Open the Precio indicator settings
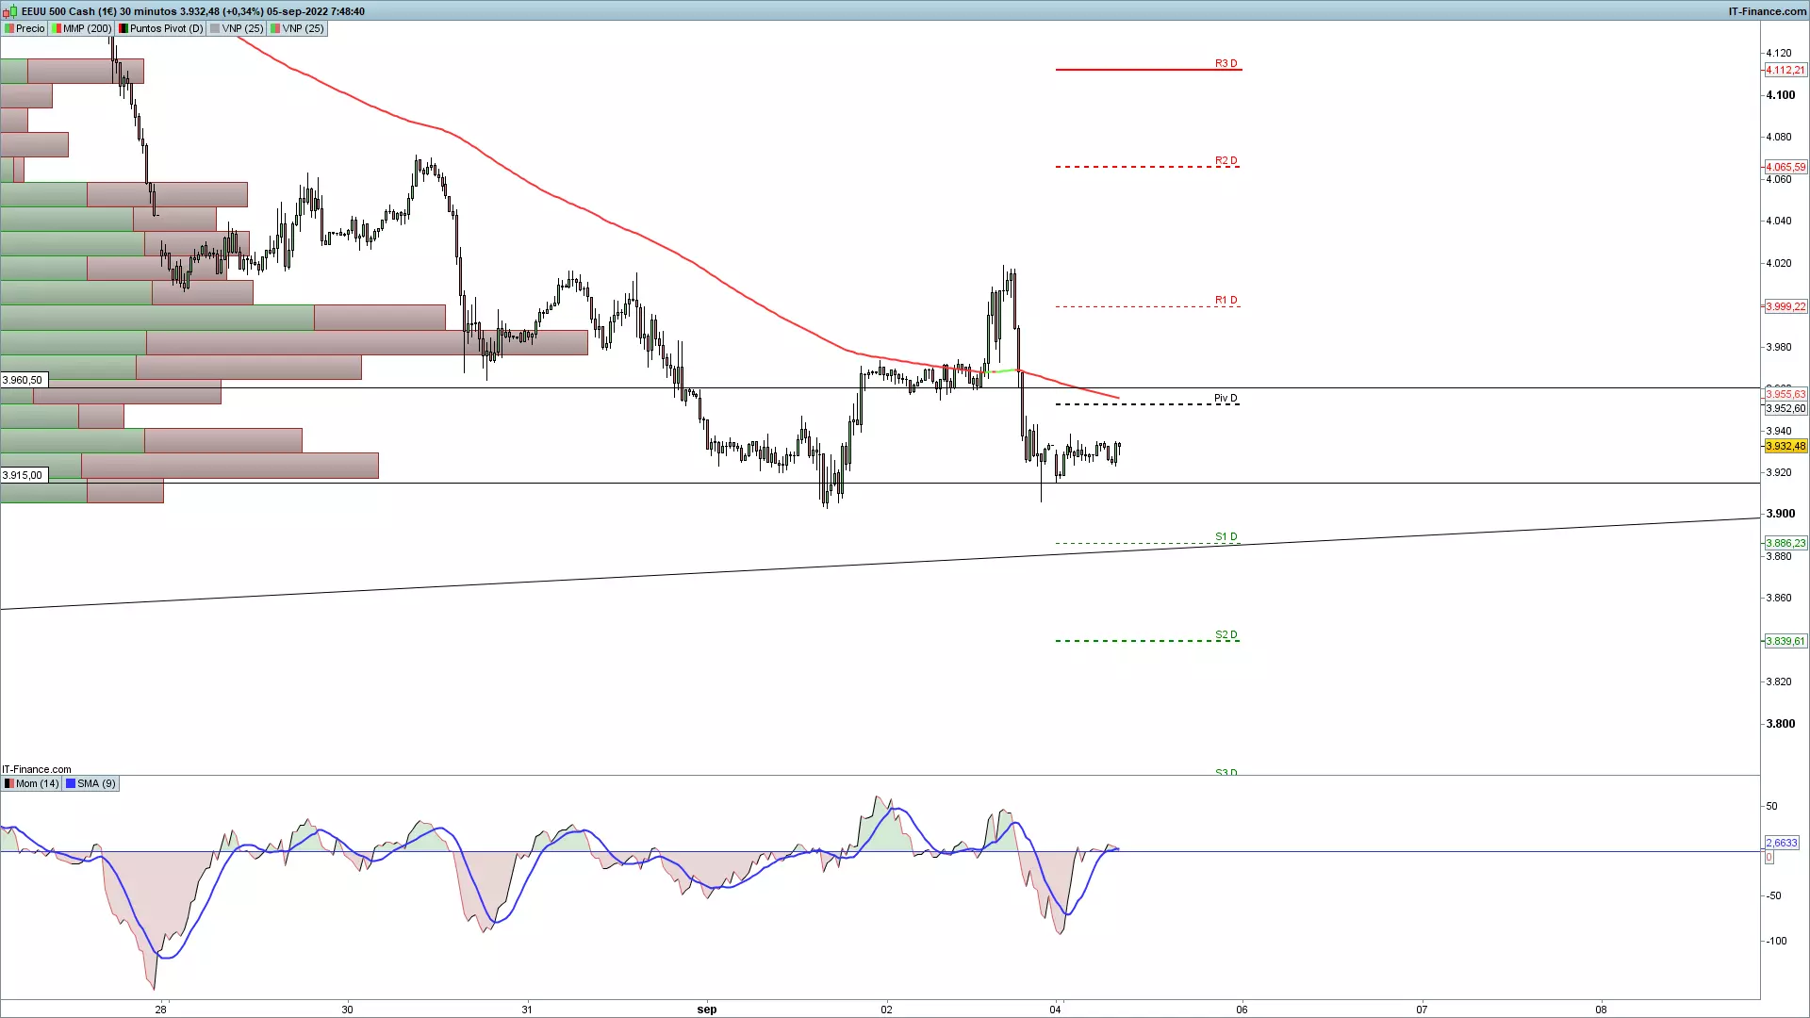 [x=25, y=28]
